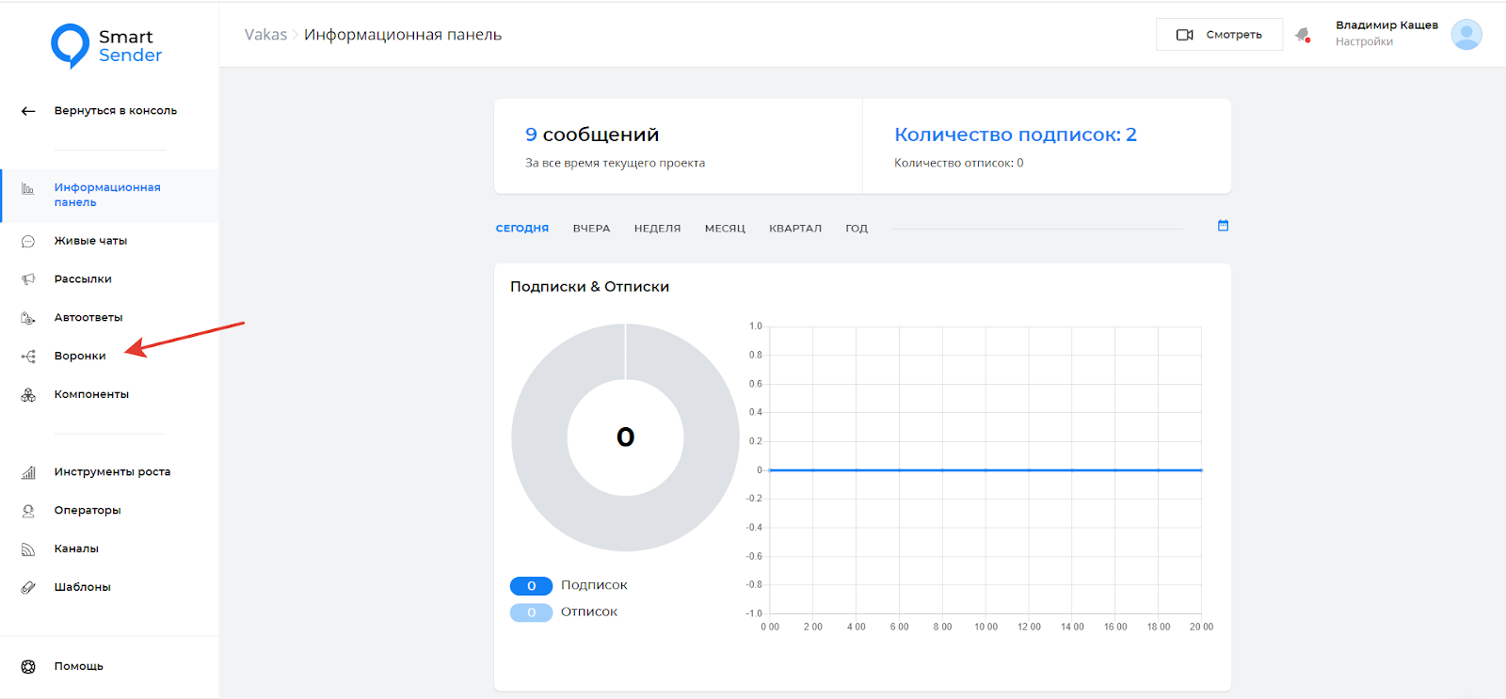
Task: Open the calendar date picker icon
Action: click(1223, 226)
